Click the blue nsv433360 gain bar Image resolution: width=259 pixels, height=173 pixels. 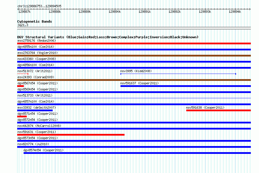point(134,62)
